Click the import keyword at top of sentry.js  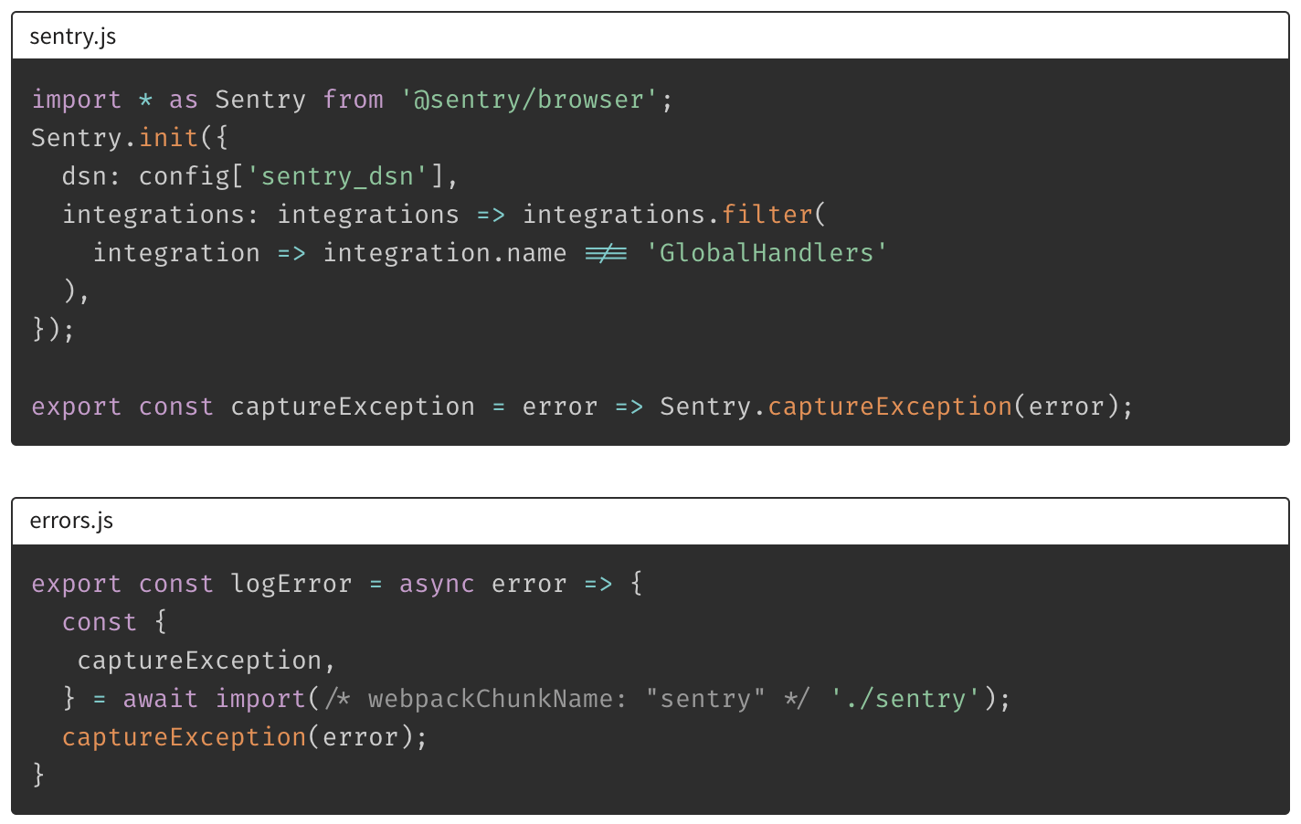[76, 100]
